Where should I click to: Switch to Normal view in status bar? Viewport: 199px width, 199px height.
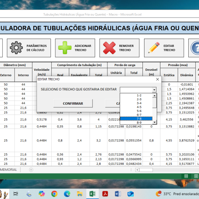(186, 176)
